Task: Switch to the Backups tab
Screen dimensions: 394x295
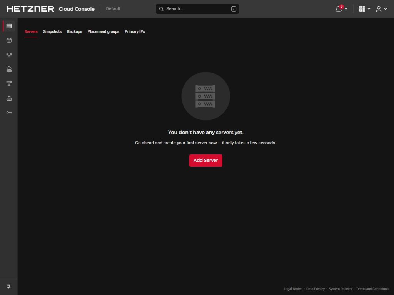Action: click(x=75, y=31)
